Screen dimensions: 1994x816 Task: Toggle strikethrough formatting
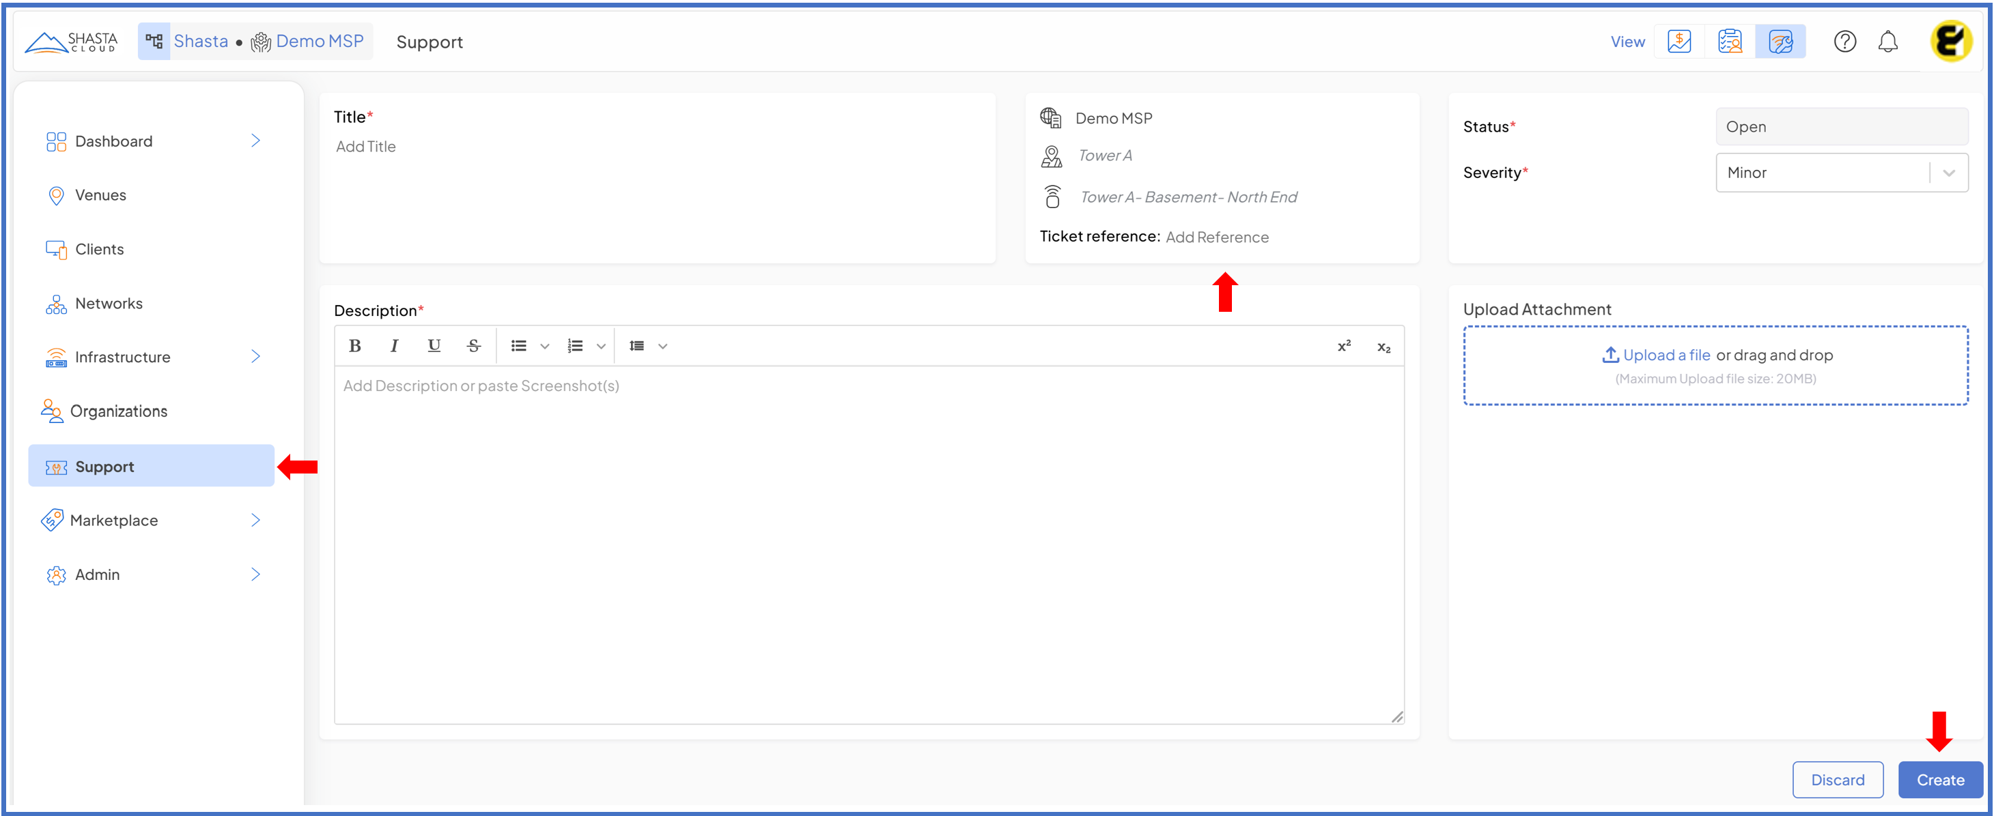[474, 346]
